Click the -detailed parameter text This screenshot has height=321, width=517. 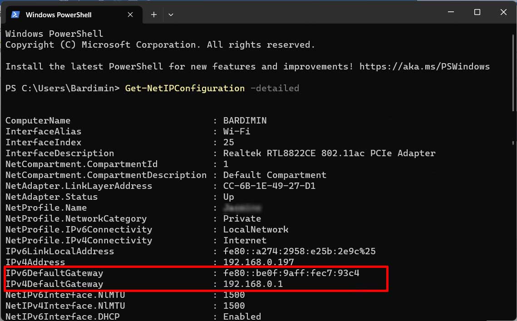(x=275, y=88)
